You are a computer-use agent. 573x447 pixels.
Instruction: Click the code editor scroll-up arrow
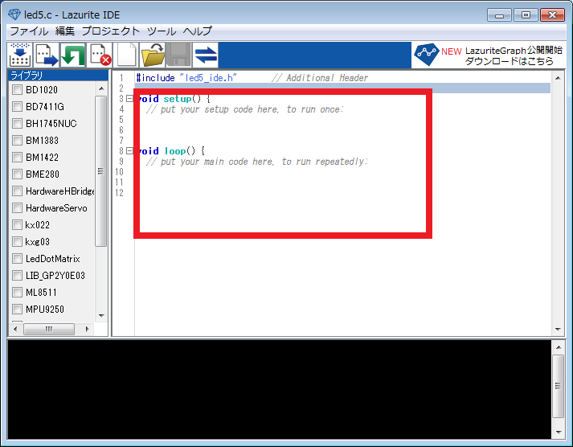558,78
